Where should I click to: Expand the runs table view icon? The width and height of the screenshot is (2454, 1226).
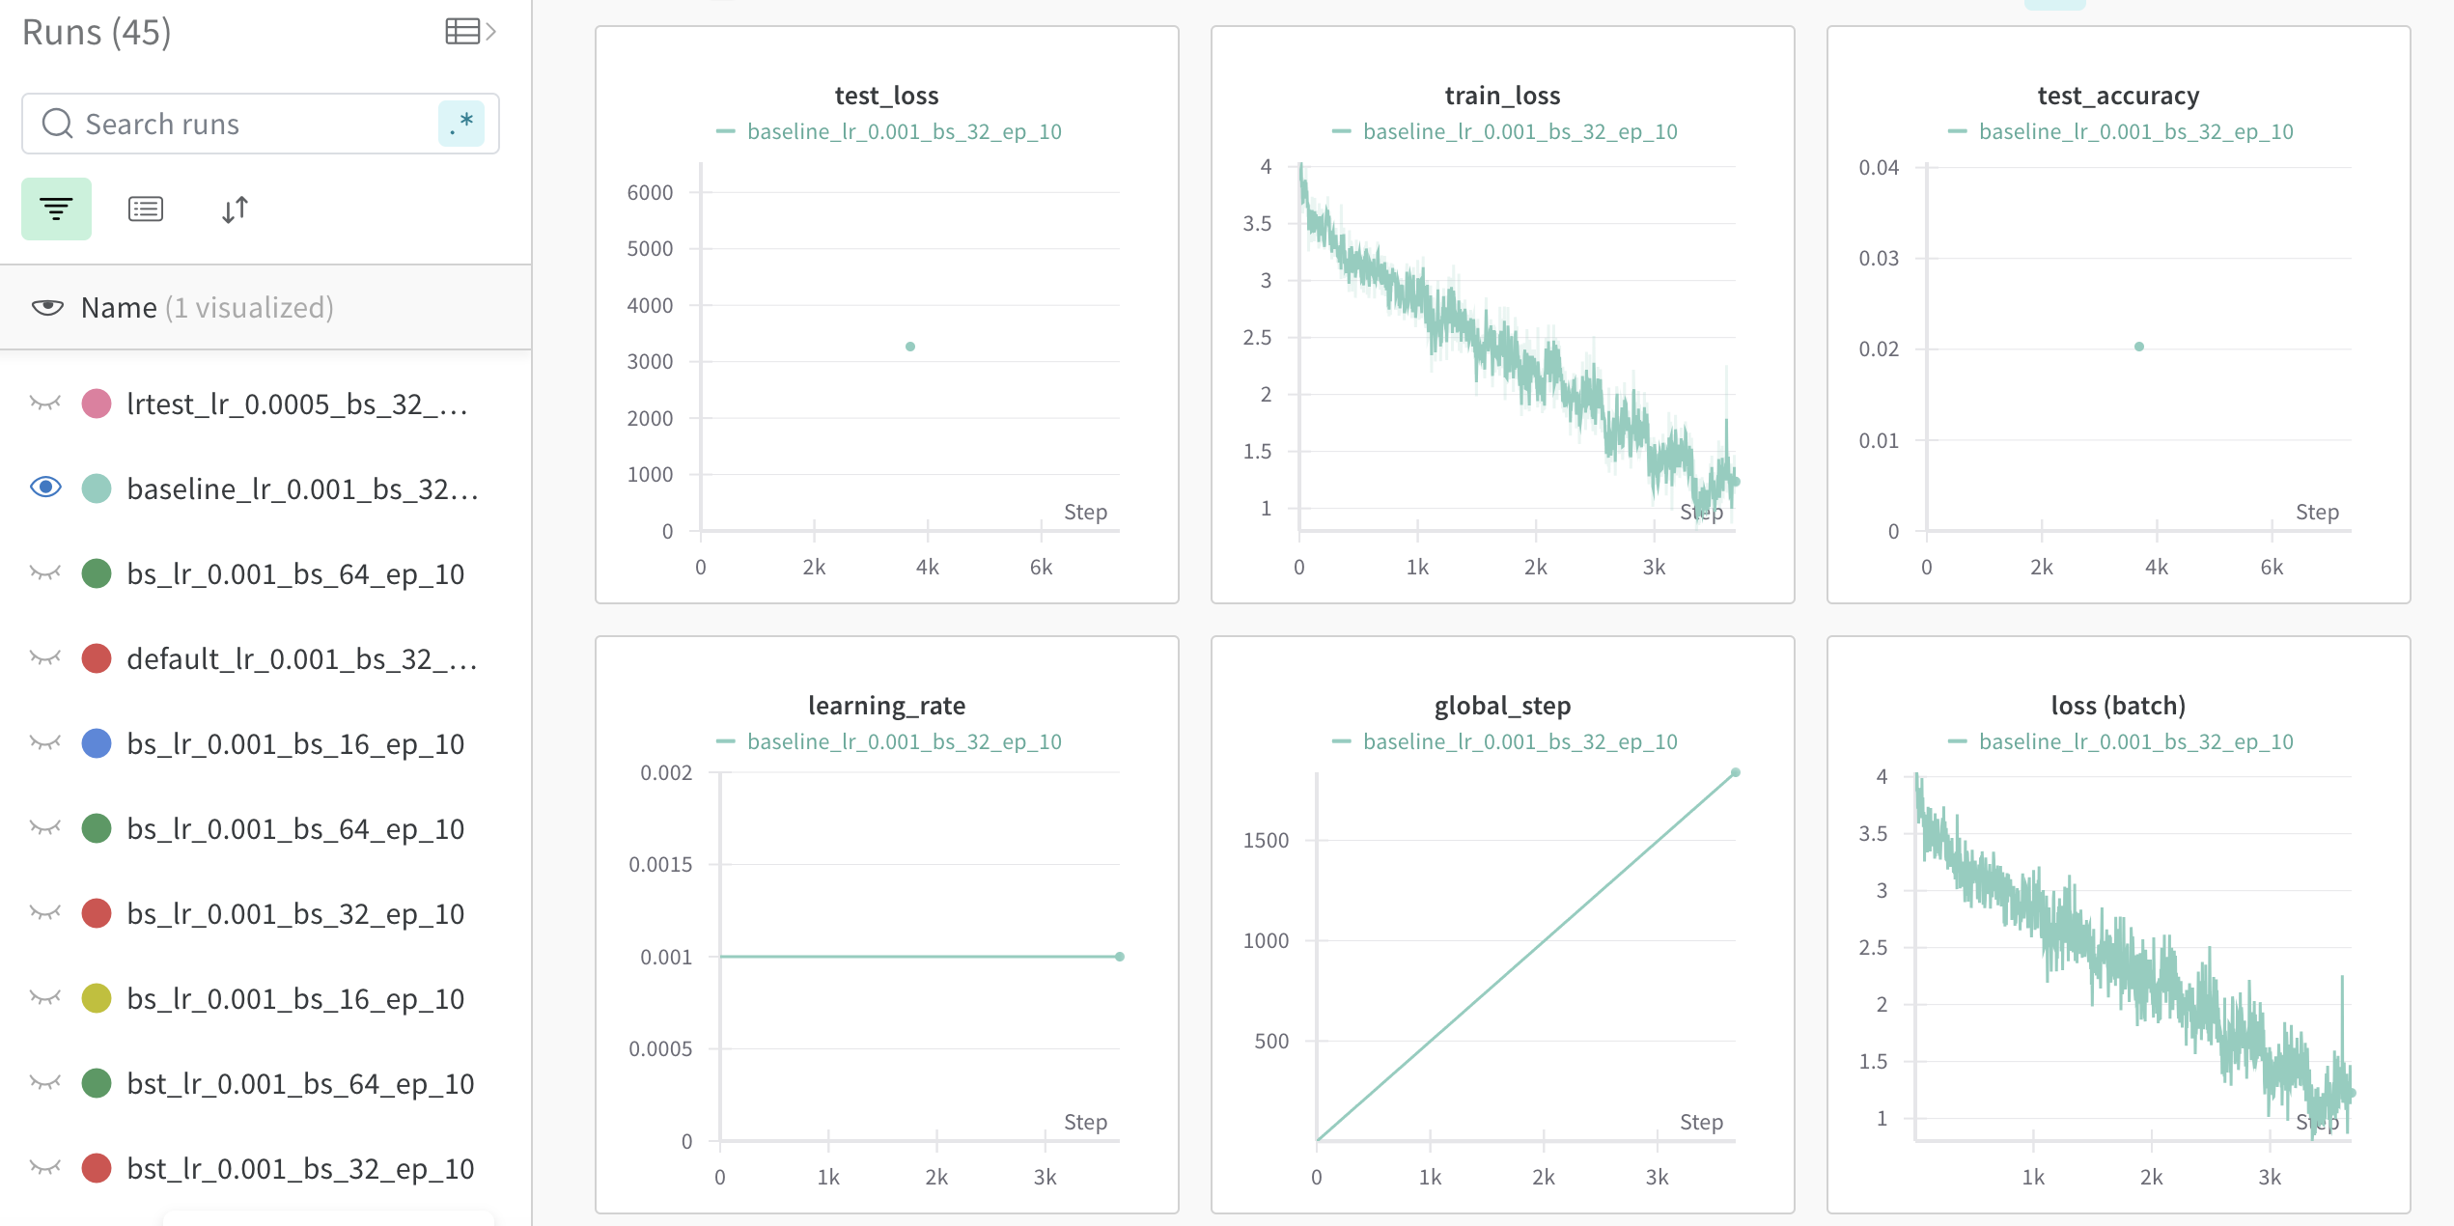click(x=470, y=32)
